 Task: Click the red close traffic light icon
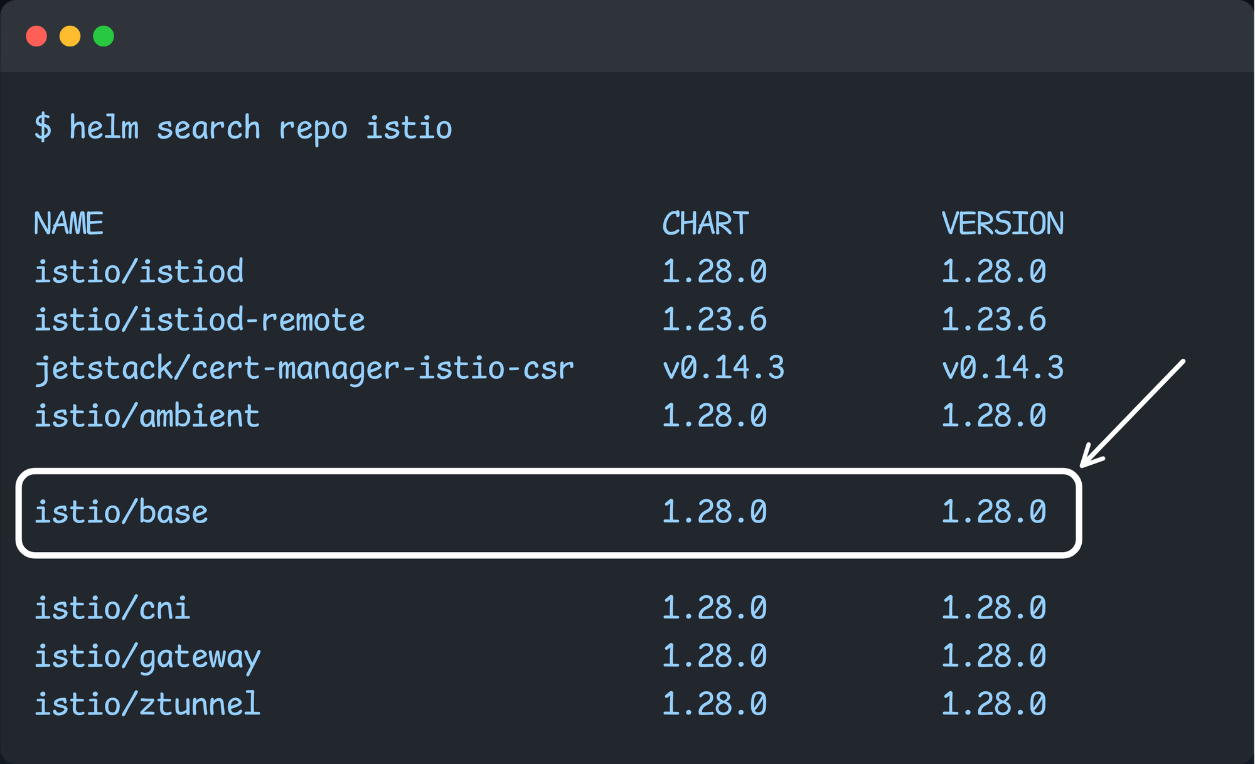pyautogui.click(x=38, y=36)
